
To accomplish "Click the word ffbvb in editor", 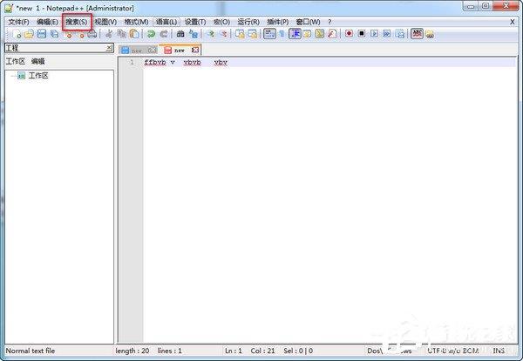I will (155, 63).
